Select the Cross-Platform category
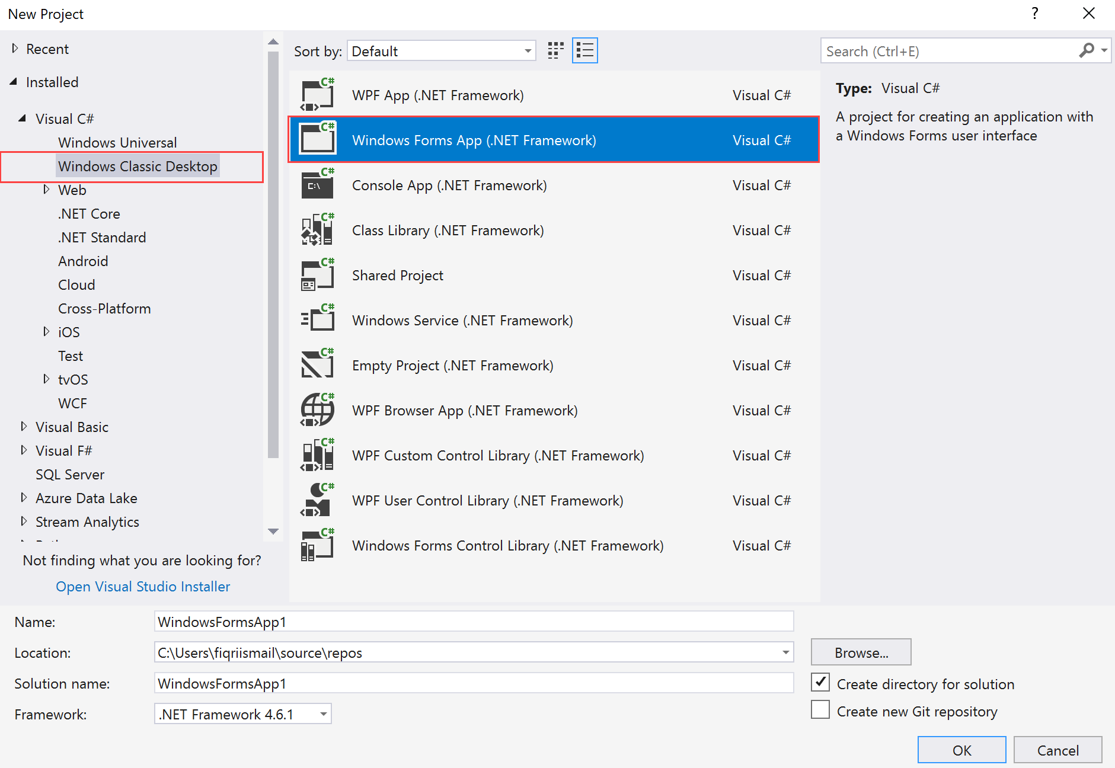The height and width of the screenshot is (768, 1115). 104,309
